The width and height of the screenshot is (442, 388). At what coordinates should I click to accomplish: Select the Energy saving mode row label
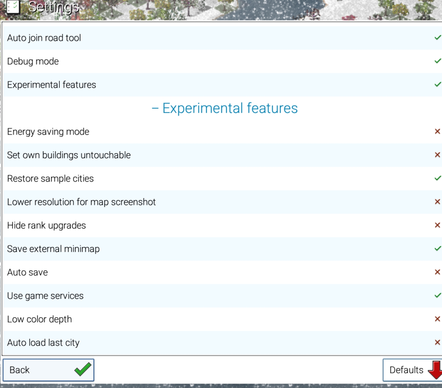pos(48,132)
